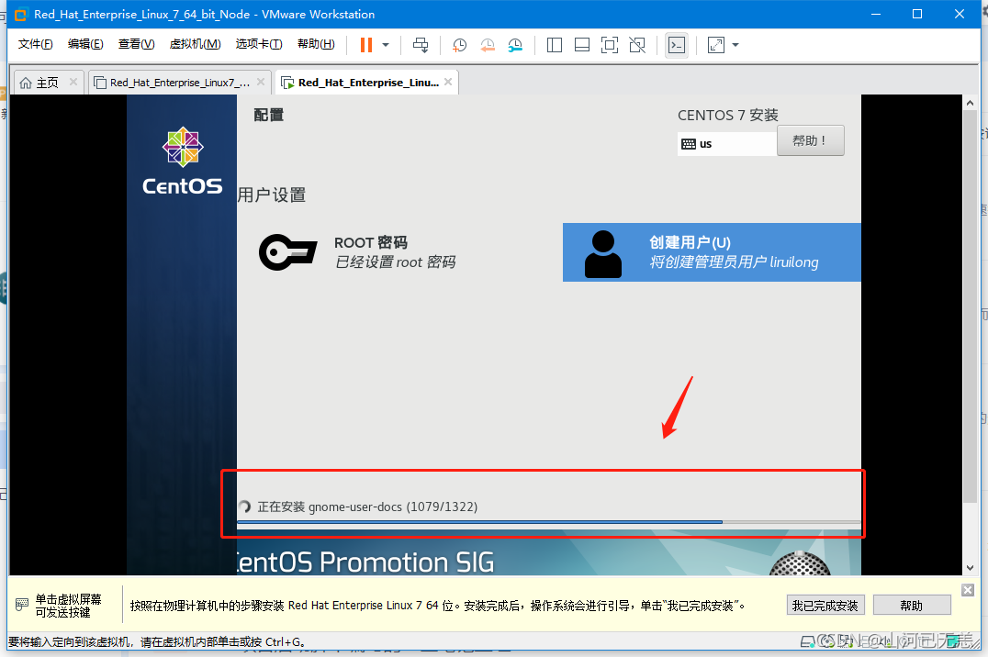Image resolution: width=988 pixels, height=657 pixels.
Task: Click the CentOS logo in sidebar
Action: tap(182, 161)
